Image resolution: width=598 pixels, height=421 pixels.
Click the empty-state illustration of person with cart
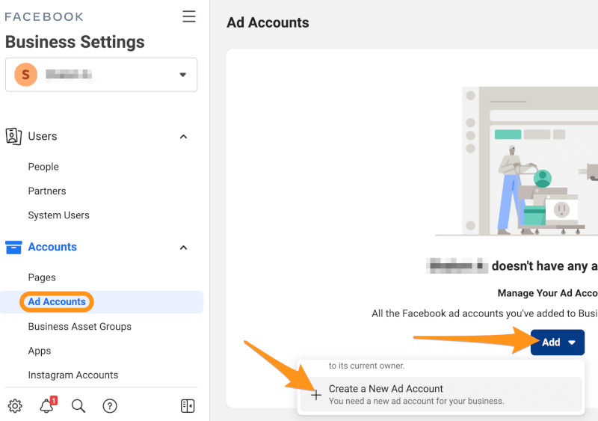tap(517, 161)
